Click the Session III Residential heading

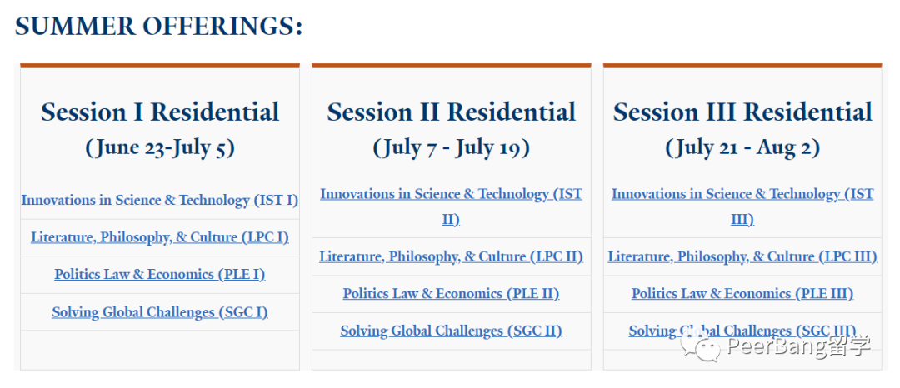click(742, 112)
